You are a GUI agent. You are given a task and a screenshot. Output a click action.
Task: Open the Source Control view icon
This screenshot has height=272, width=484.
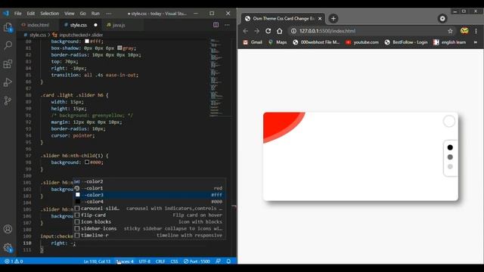point(8,100)
